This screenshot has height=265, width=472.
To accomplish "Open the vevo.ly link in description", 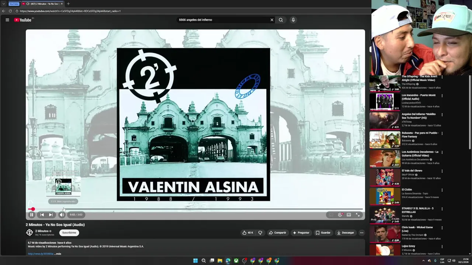I will point(41,254).
